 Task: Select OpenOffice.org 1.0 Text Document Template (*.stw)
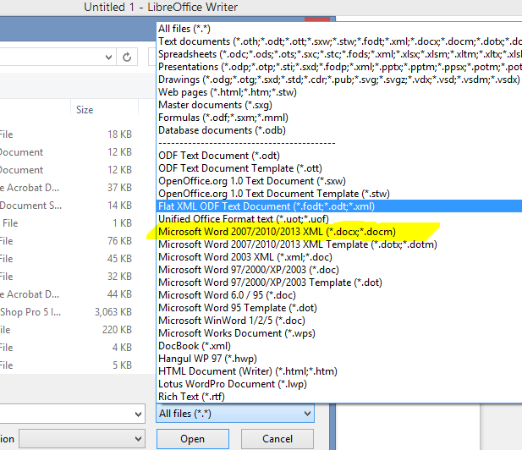point(339,194)
